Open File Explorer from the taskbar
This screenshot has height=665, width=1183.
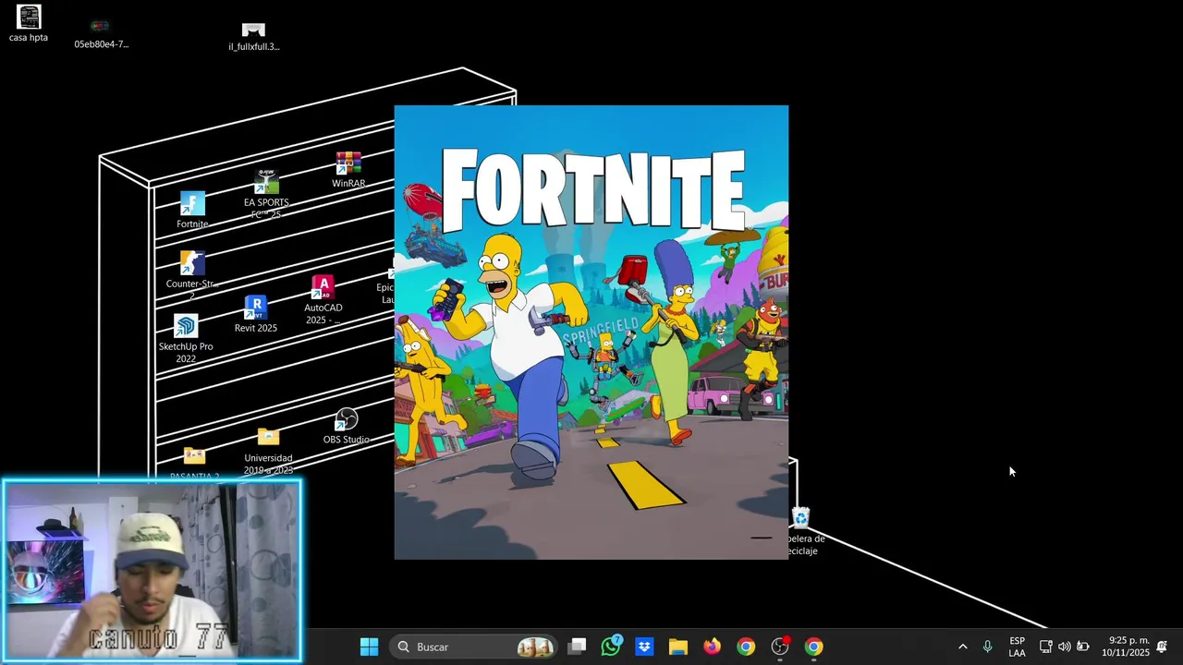678,647
